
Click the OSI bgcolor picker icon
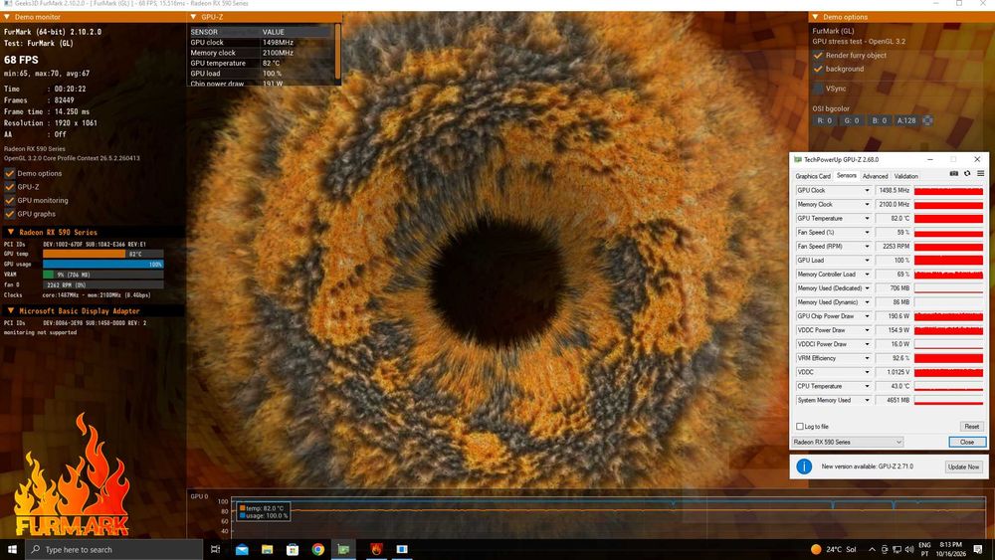pos(927,120)
